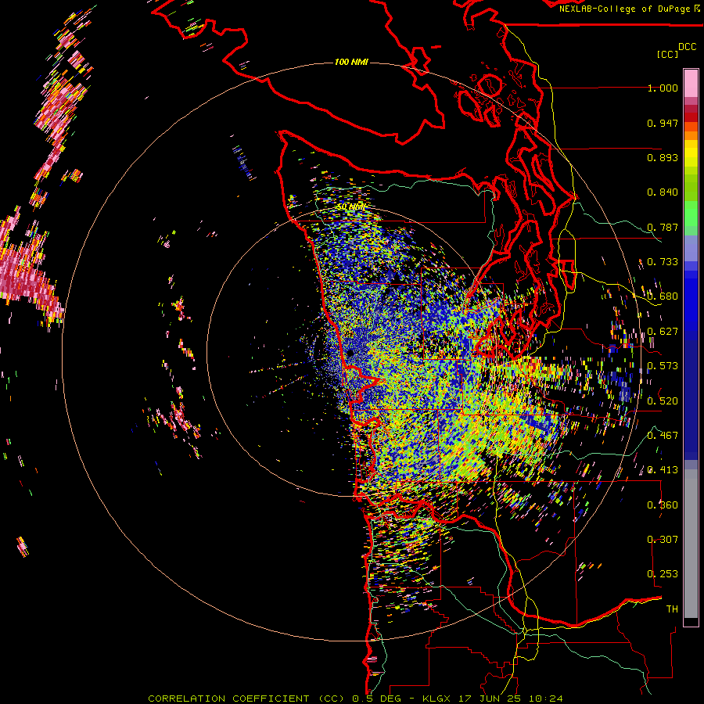Click the 0.680 scale label

pos(663,296)
